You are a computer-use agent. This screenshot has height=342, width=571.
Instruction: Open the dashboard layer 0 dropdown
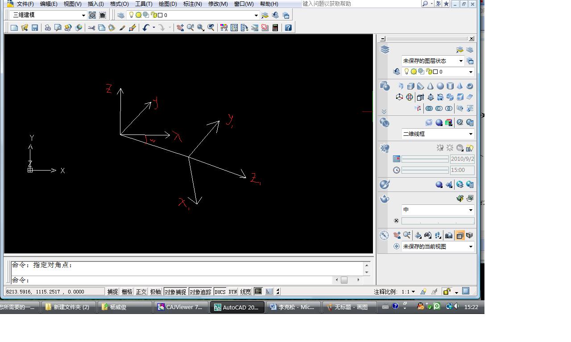[438, 72]
